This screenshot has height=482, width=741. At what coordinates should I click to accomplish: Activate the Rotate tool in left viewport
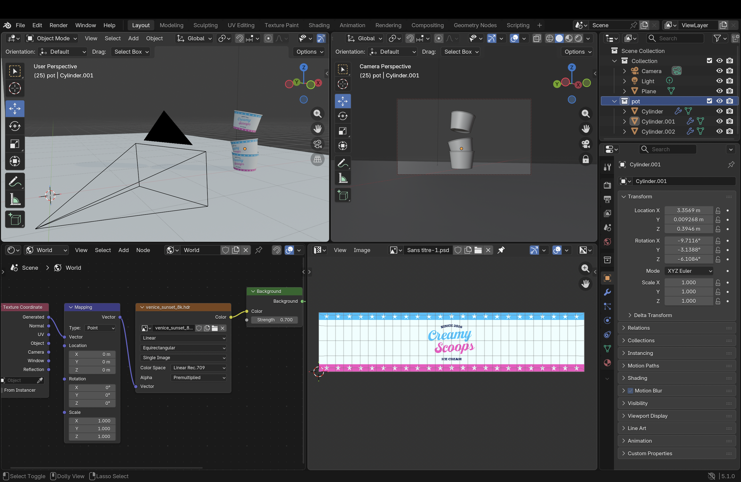(15, 126)
